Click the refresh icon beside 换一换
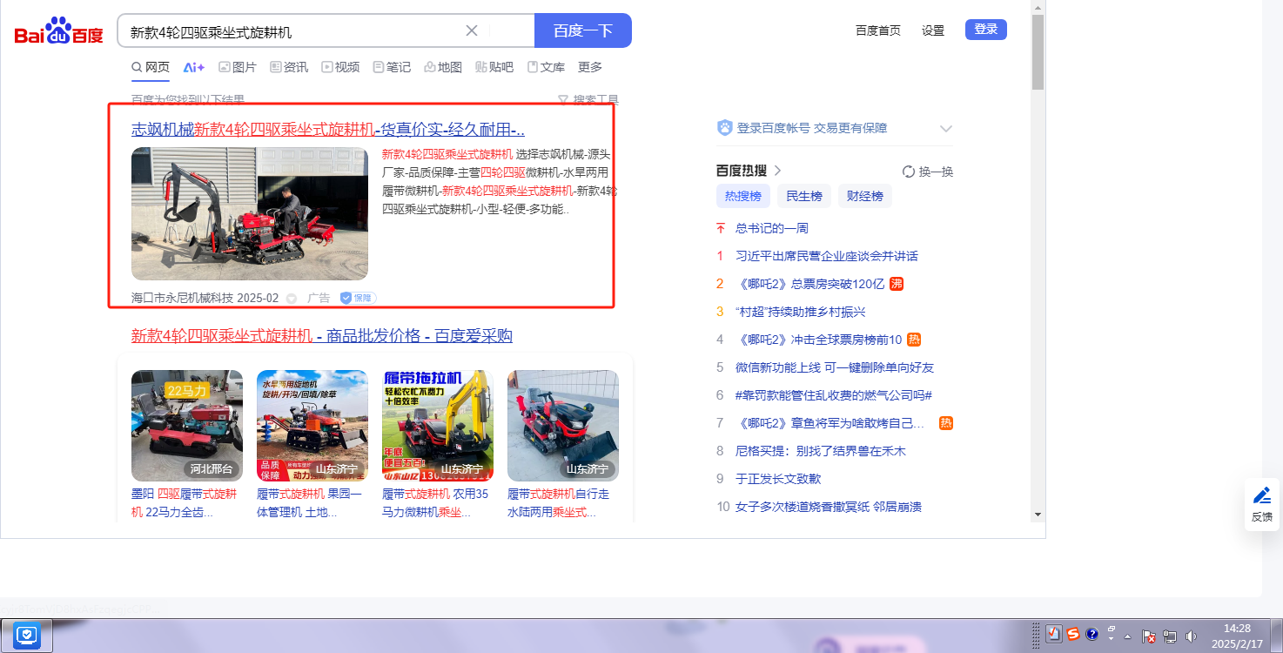The image size is (1283, 653). [x=908, y=172]
